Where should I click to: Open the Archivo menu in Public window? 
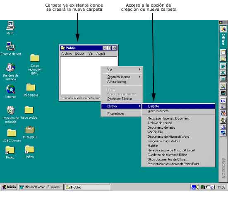tap(67, 53)
